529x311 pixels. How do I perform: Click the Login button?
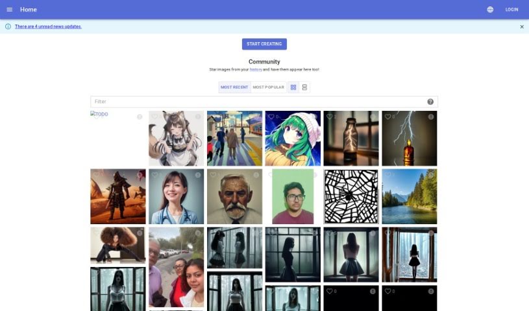pos(511,10)
